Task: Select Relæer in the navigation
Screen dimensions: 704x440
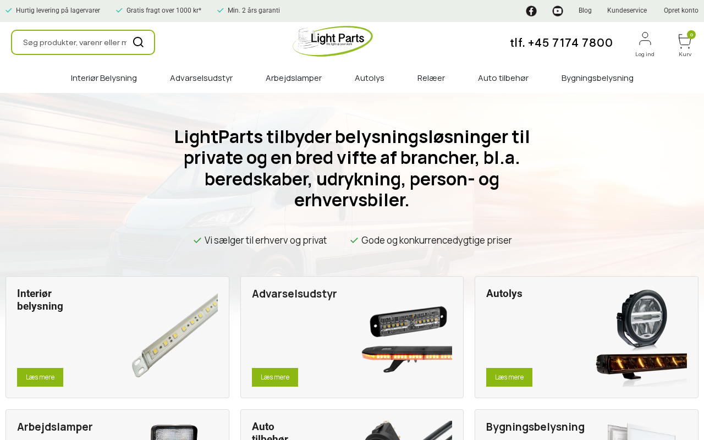Action: pyautogui.click(x=431, y=78)
